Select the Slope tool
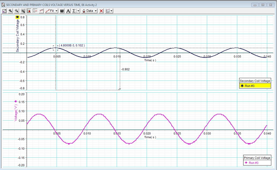The height and width of the screenshot is (170, 277). 42,11
